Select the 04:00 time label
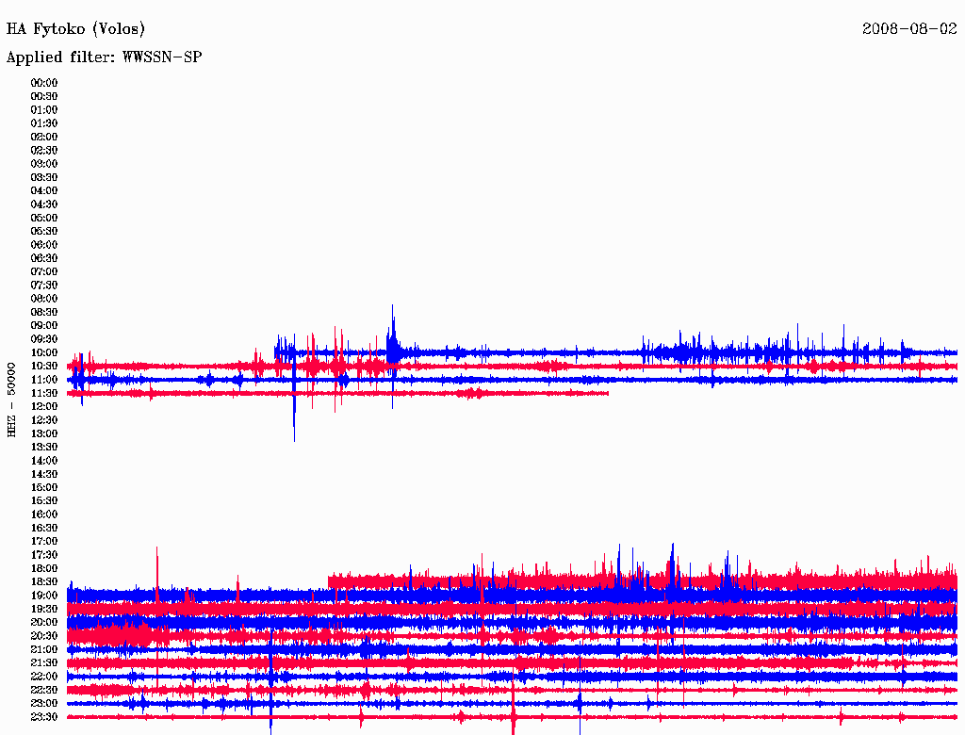The image size is (965, 735). click(x=44, y=191)
